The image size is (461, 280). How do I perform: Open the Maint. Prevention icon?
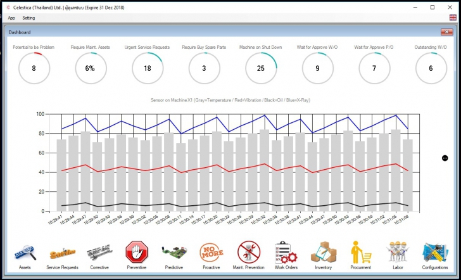point(249,251)
